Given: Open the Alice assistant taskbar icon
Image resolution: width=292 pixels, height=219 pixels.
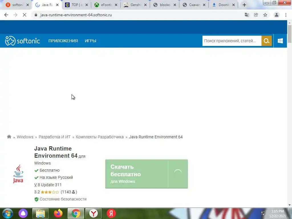Looking at the screenshot, I should click(x=23, y=213).
